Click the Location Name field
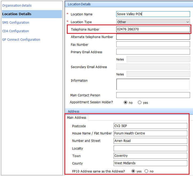The width and height of the screenshot is (193, 176). click(153, 14)
